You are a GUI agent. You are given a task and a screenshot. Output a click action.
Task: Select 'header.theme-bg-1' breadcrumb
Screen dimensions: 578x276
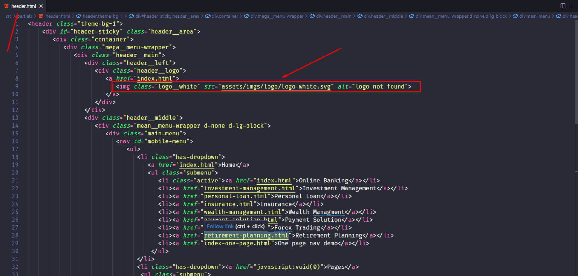click(102, 16)
